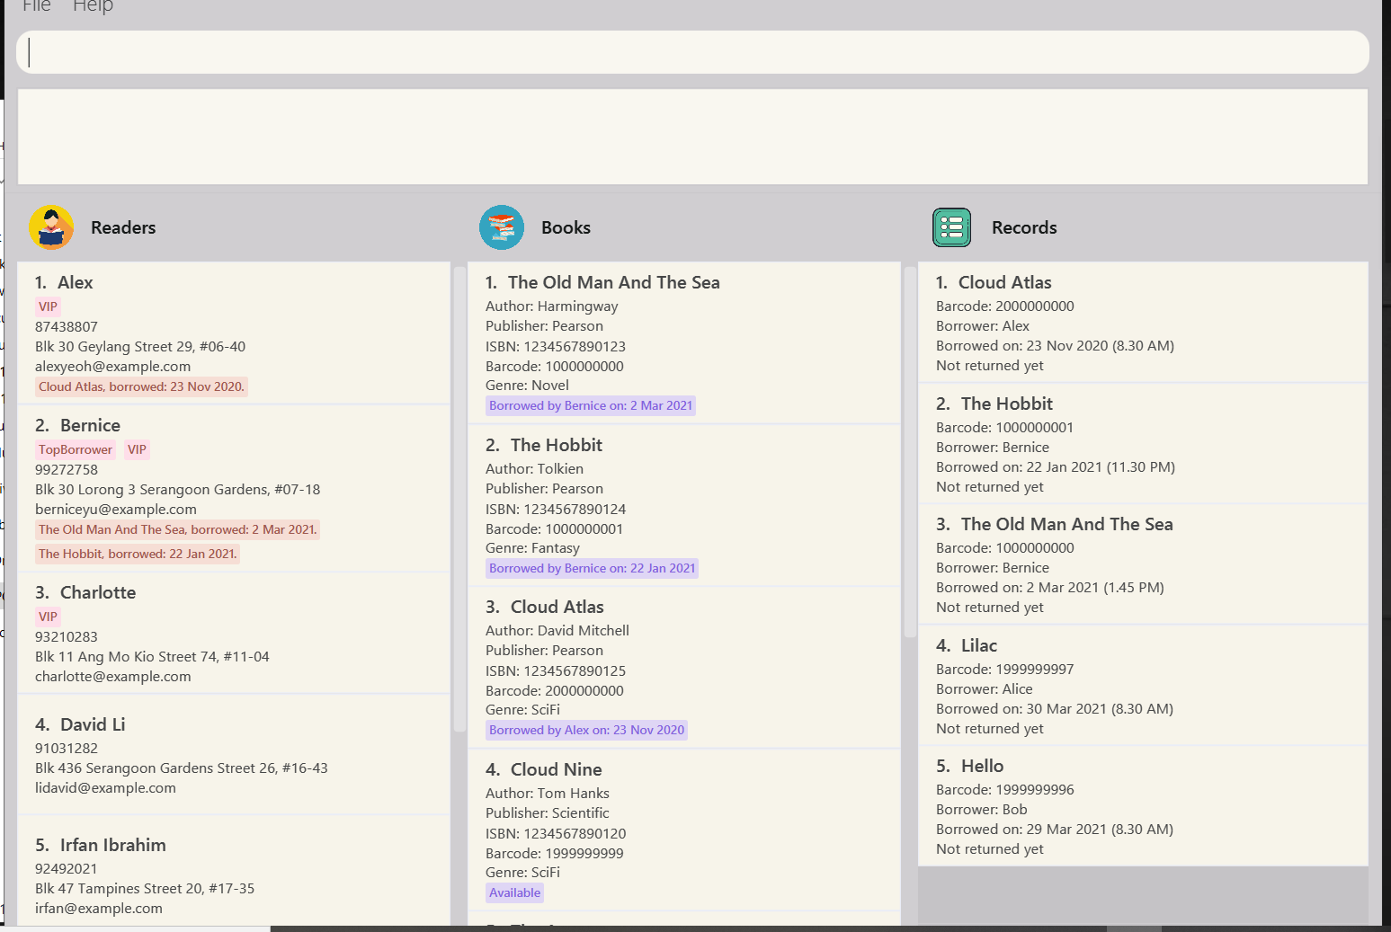
Task: Open the File menu
Action: 37,6
